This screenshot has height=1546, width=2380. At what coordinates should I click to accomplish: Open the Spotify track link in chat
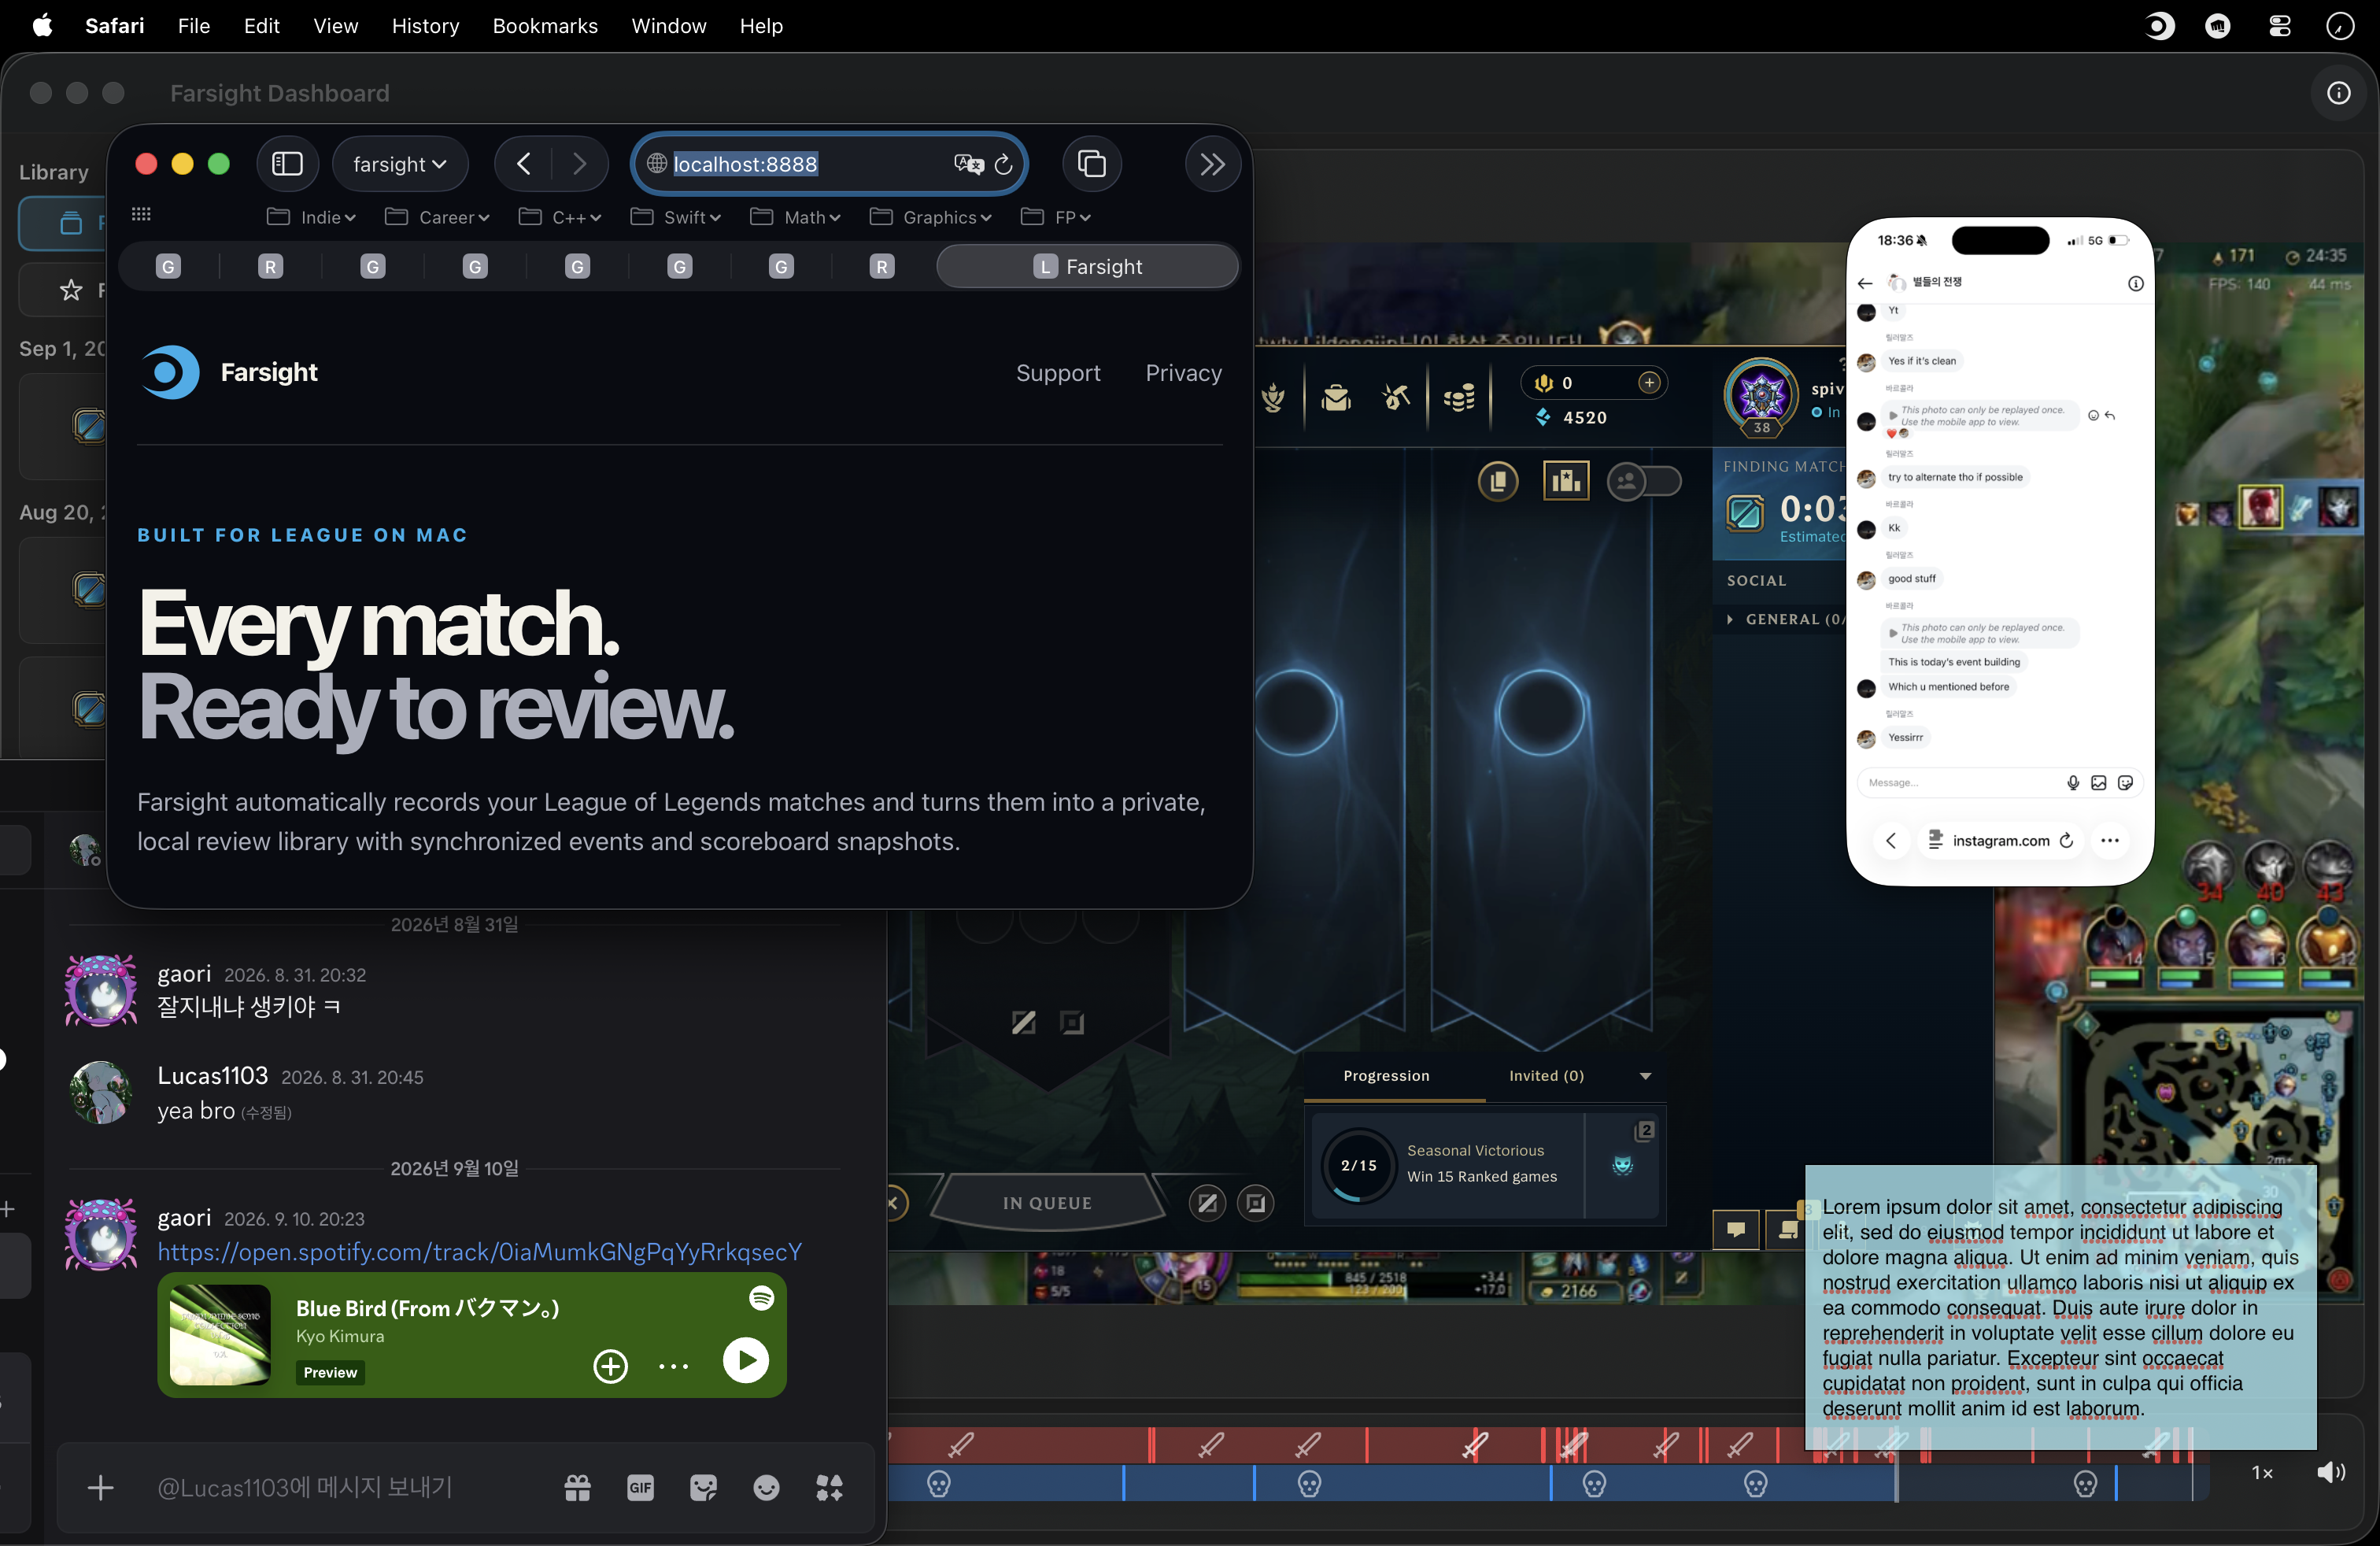tap(480, 1252)
